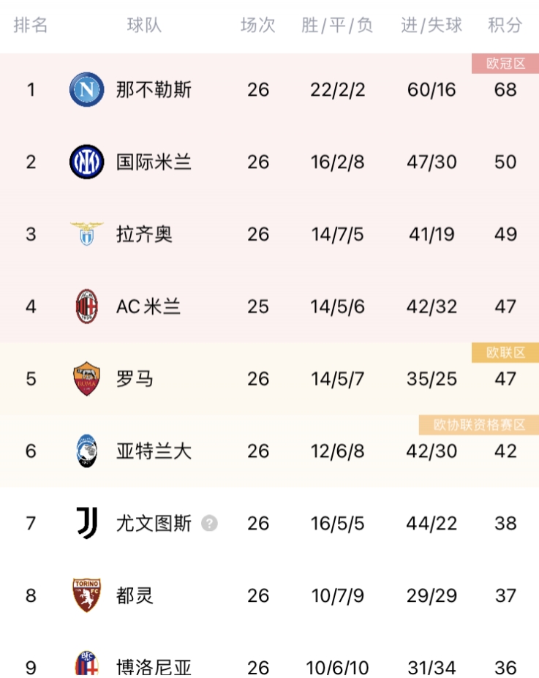Open the 博洛尼亚 team row

269,663
